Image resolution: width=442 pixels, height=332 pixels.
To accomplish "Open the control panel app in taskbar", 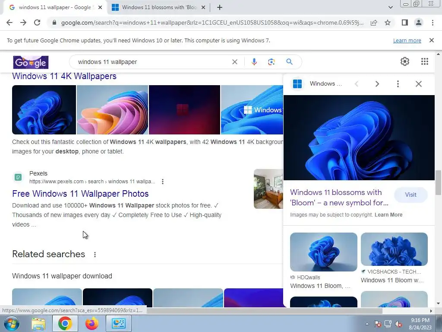I will click(x=118, y=323).
